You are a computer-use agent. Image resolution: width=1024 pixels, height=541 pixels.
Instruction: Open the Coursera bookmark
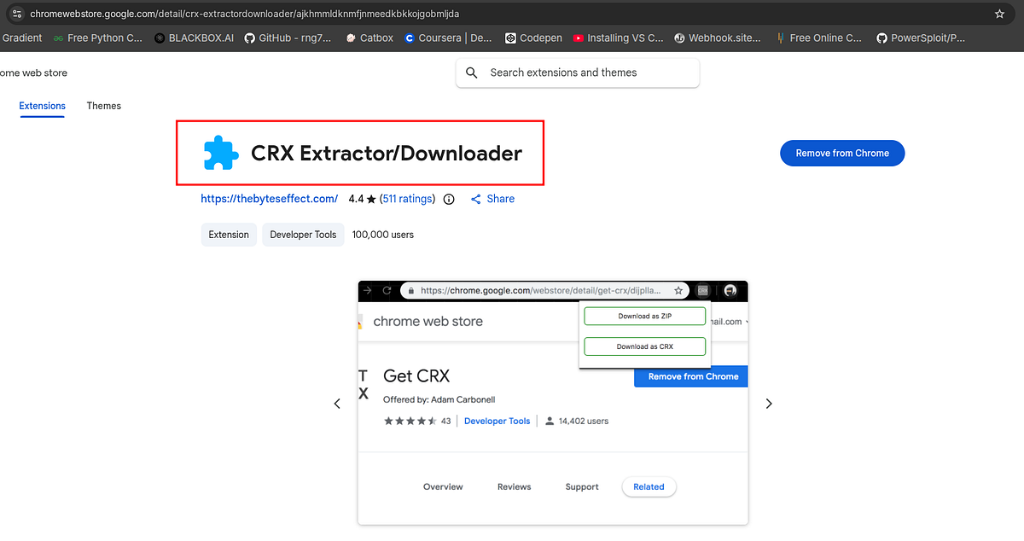[x=448, y=38]
